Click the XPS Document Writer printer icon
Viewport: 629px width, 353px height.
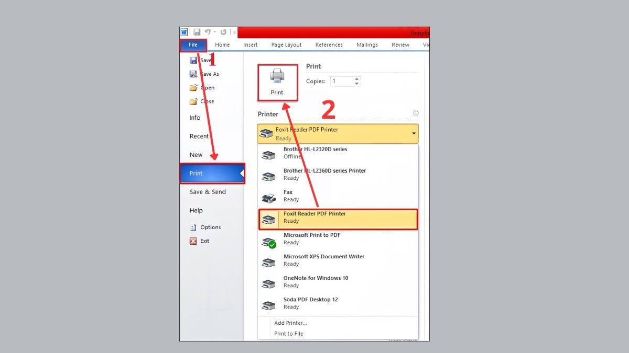(x=268, y=262)
